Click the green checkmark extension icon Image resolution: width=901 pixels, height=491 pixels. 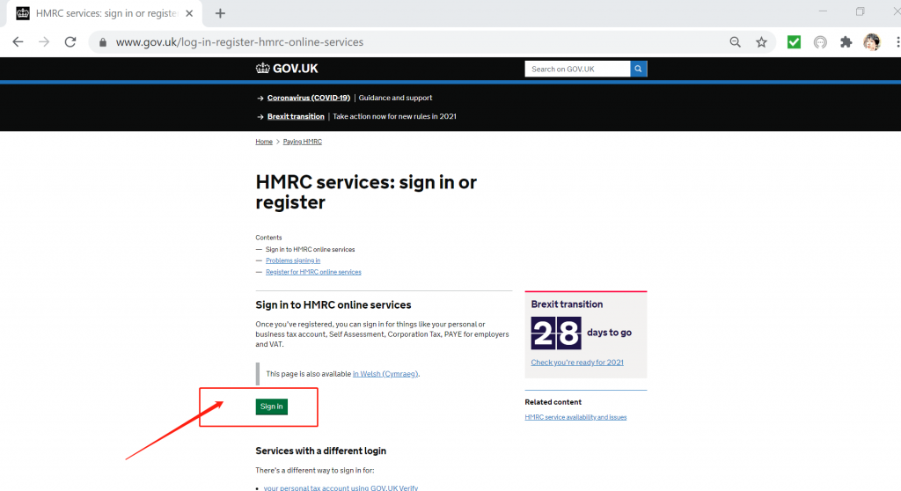(x=794, y=42)
